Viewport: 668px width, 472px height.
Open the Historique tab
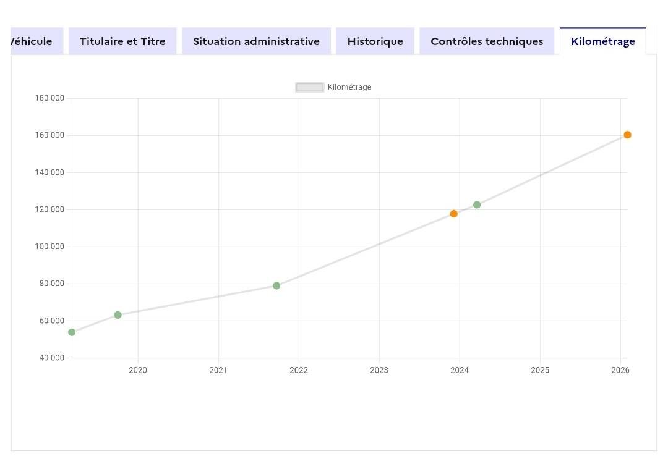375,41
